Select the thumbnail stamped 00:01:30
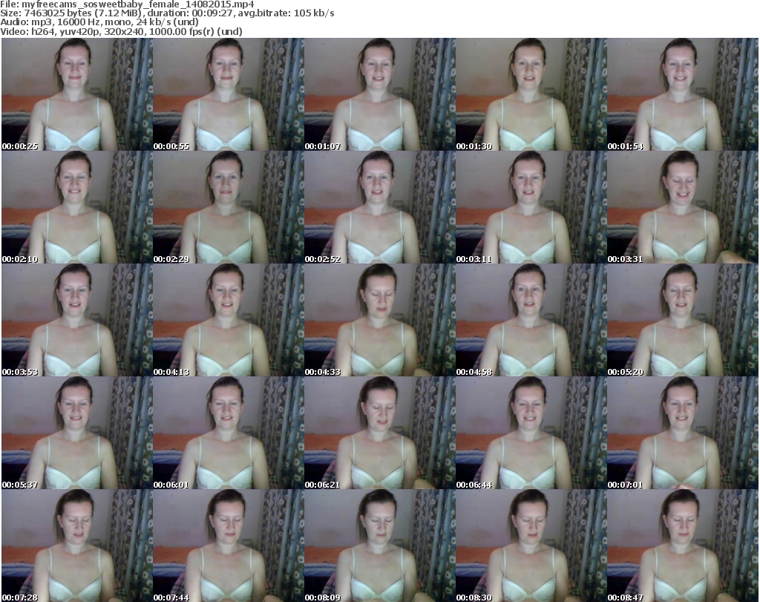This screenshot has height=602, width=760. (x=531, y=94)
